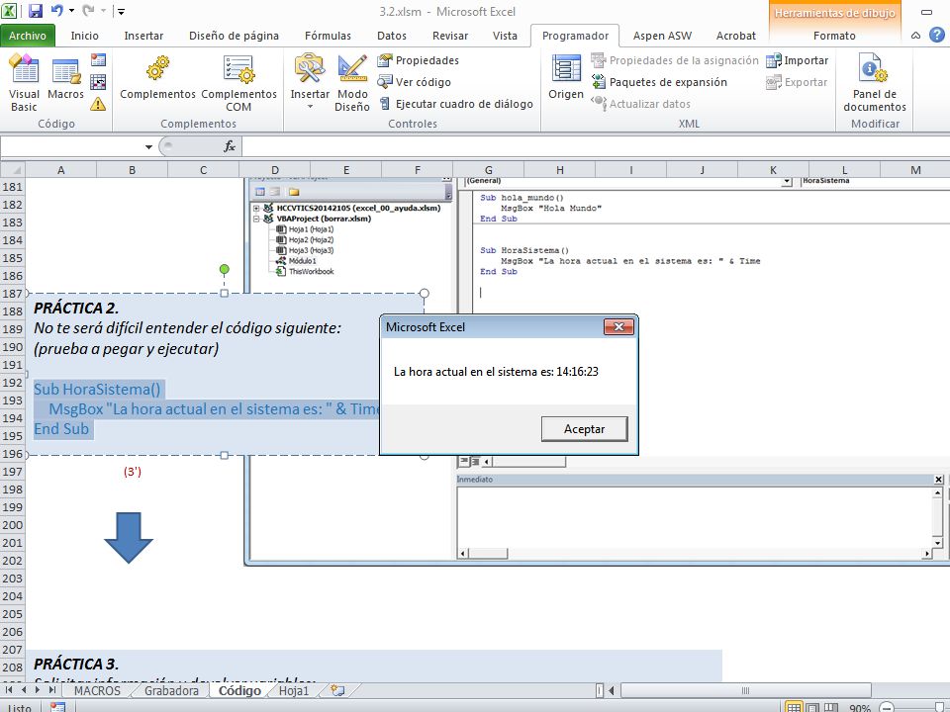Expand the Name Box dropdown

[x=148, y=146]
